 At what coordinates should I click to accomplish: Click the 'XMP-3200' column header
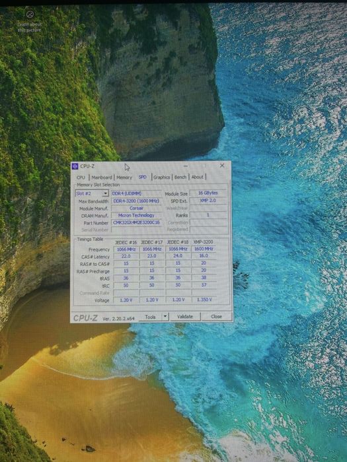tap(204, 242)
